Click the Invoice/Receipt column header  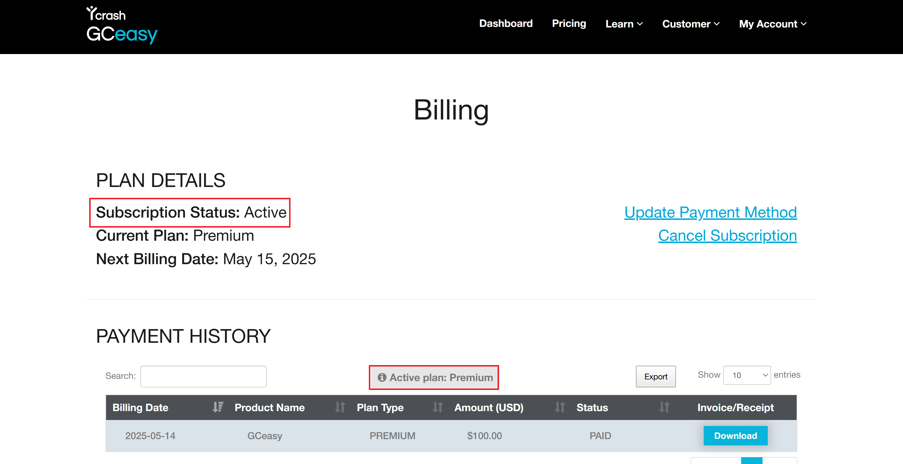[735, 407]
